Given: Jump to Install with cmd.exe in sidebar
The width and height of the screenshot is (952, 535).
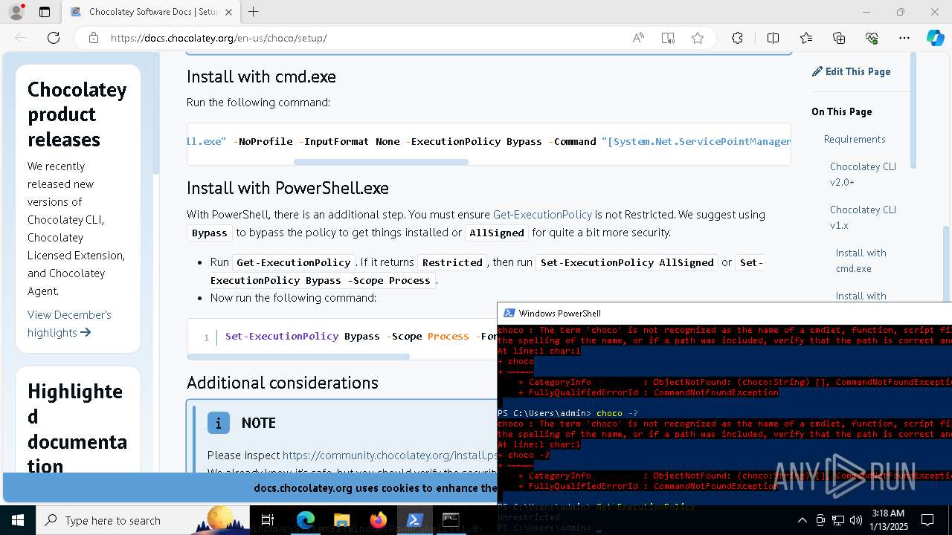Looking at the screenshot, I should 861,260.
